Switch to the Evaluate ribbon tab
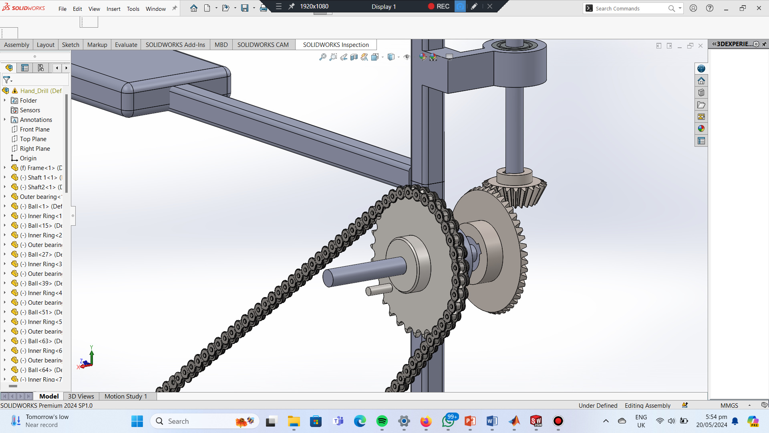This screenshot has height=433, width=769. click(x=126, y=45)
